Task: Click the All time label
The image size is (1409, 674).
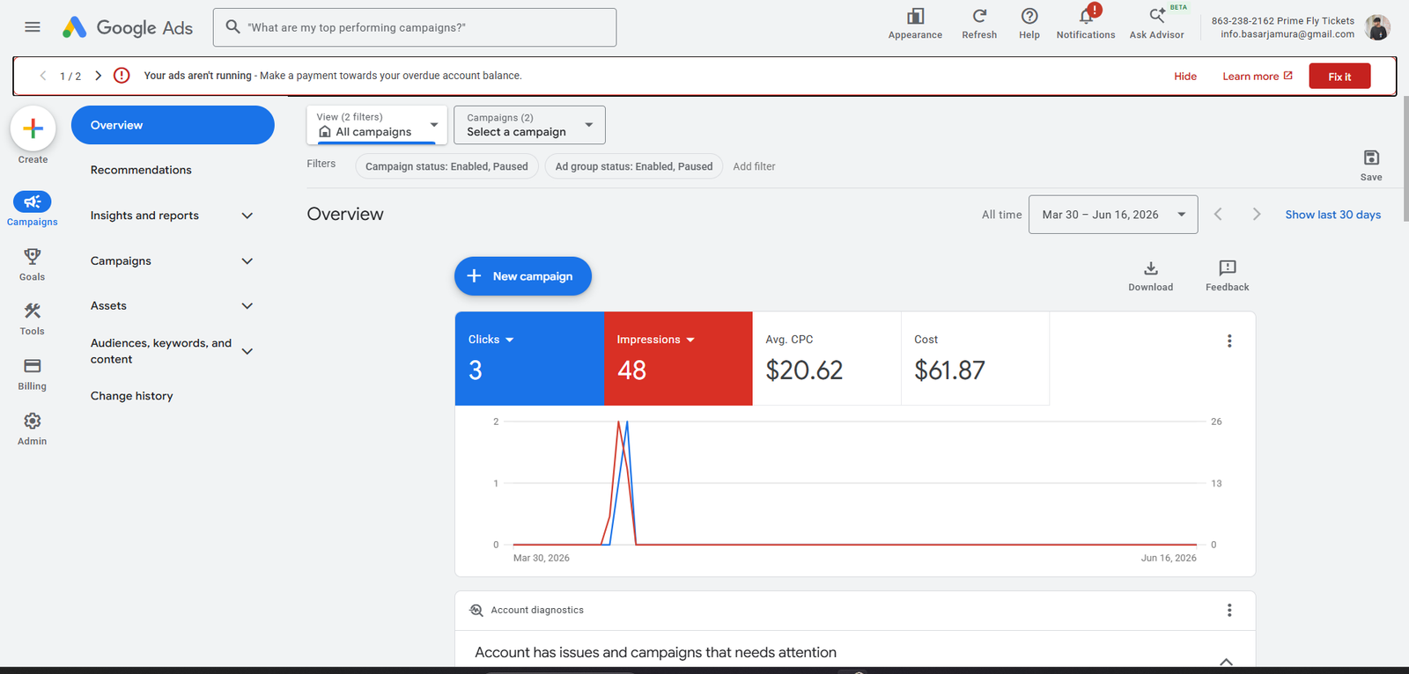Action: click(1002, 215)
